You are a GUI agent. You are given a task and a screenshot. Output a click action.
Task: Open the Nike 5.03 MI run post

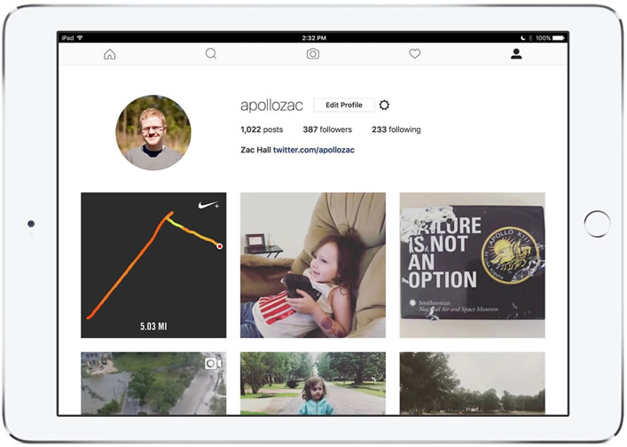click(153, 265)
